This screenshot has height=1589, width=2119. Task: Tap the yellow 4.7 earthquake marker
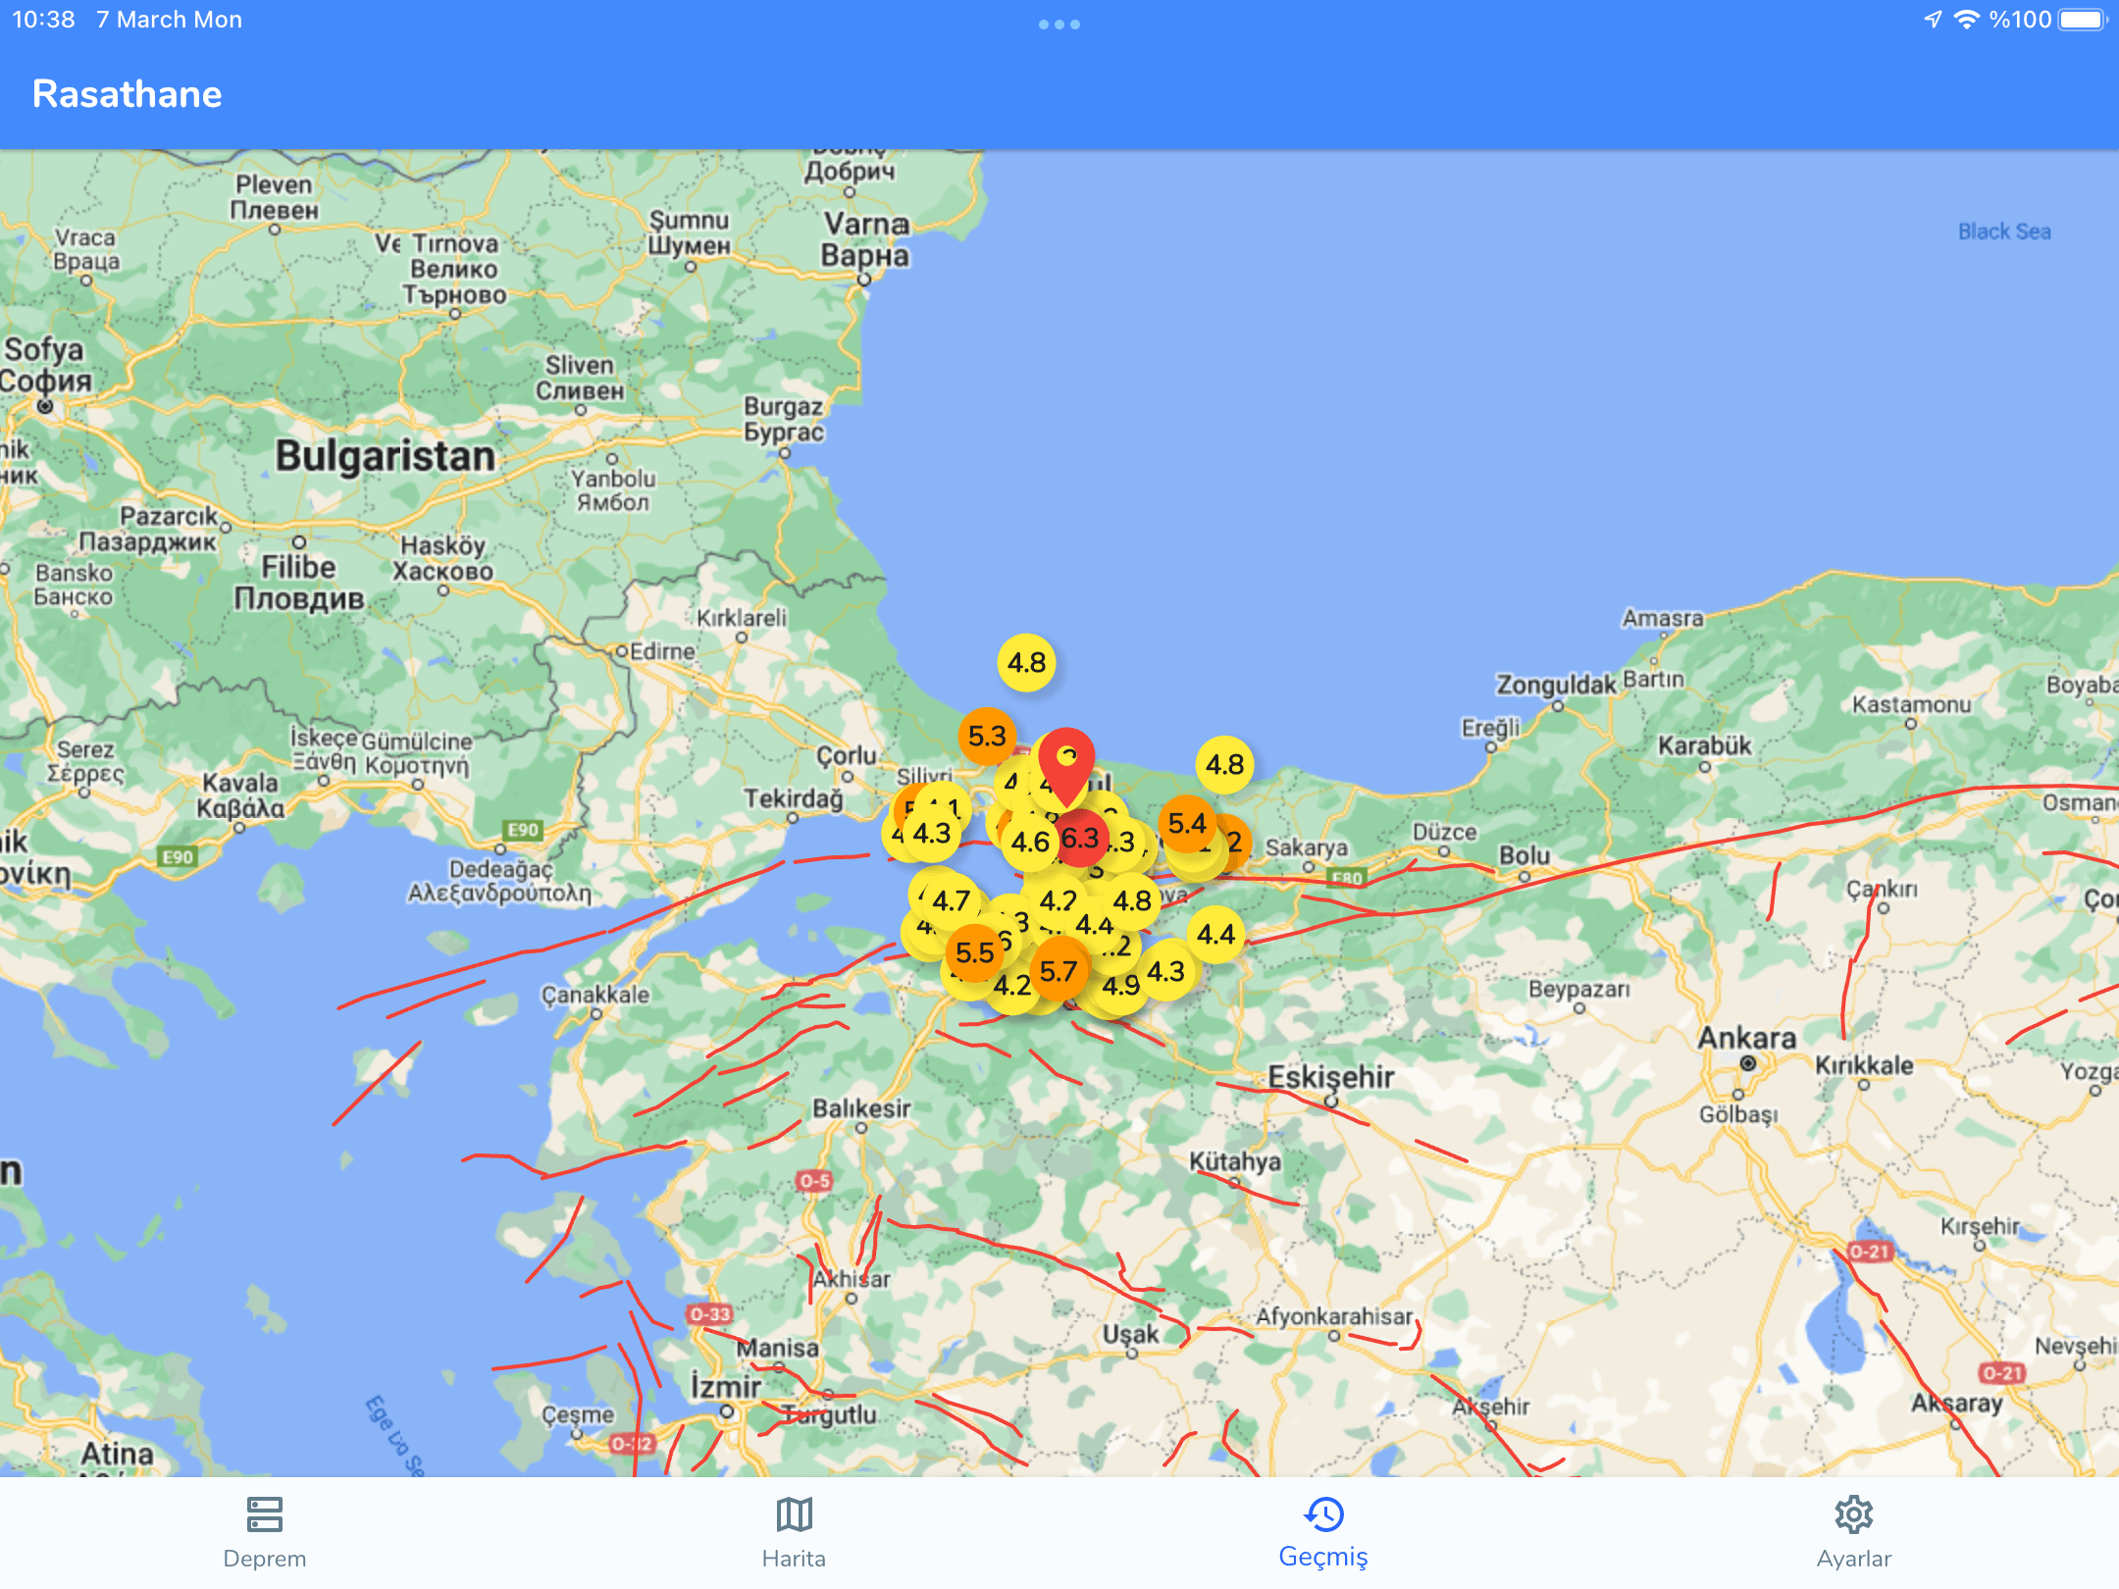(951, 899)
